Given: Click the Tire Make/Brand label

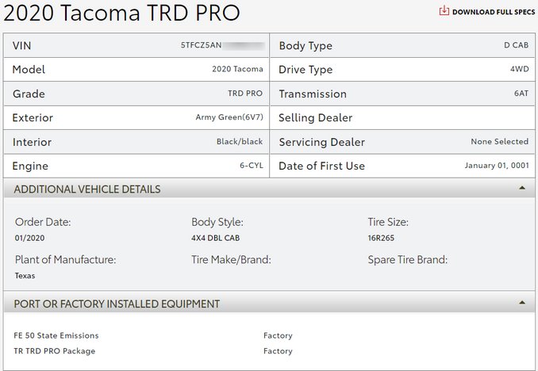Looking at the screenshot, I should 231,260.
